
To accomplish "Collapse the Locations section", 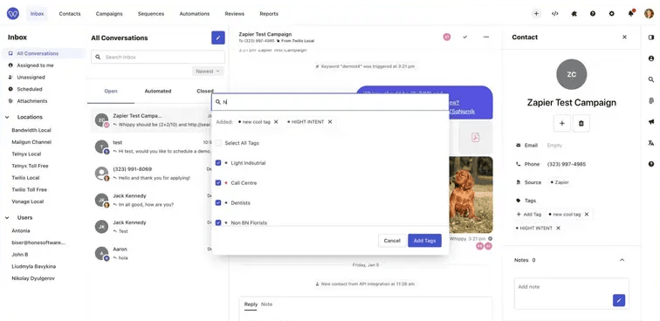I will (x=7, y=117).
